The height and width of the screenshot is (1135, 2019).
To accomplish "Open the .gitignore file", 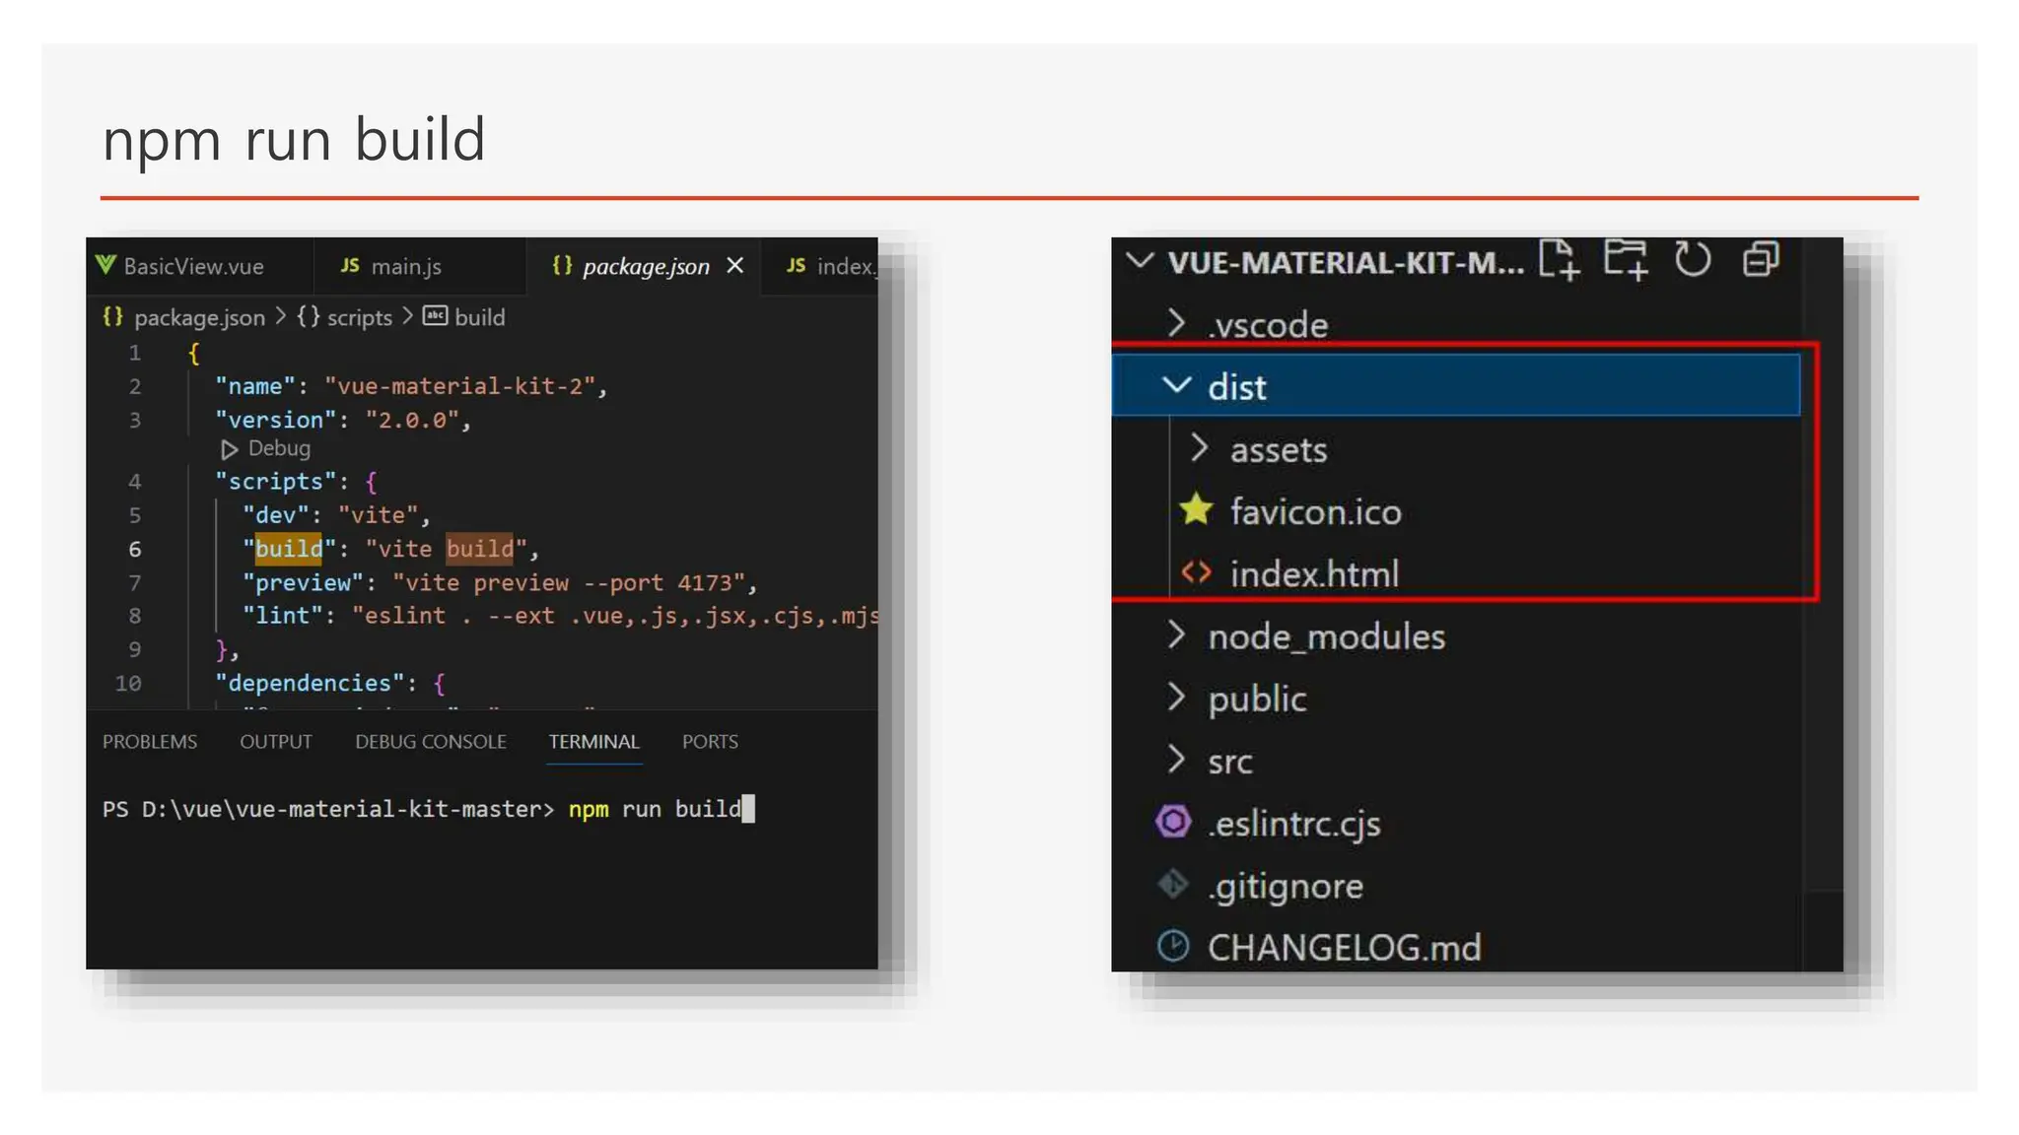I will [1286, 886].
